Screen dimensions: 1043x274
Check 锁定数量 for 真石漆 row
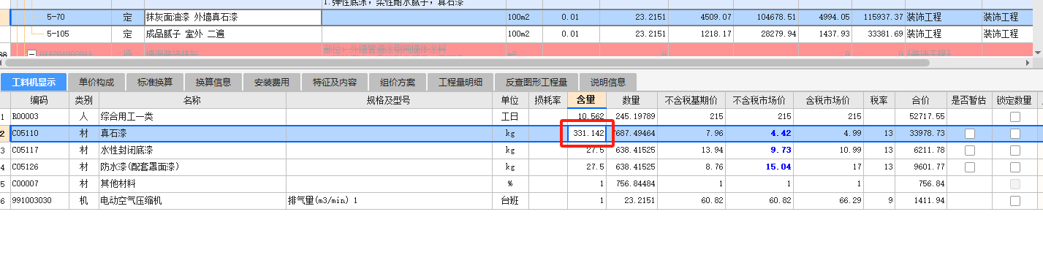point(1014,134)
